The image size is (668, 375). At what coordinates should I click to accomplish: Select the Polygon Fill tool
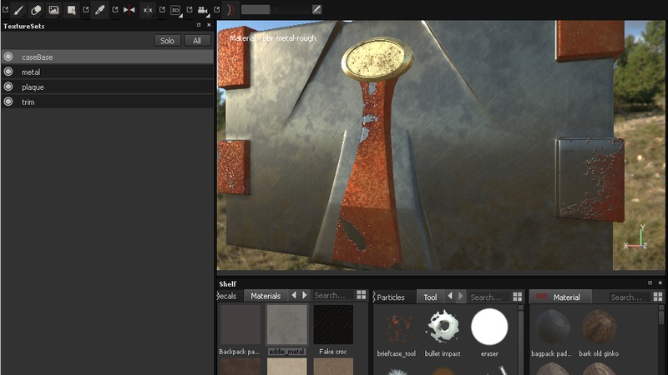(72, 10)
